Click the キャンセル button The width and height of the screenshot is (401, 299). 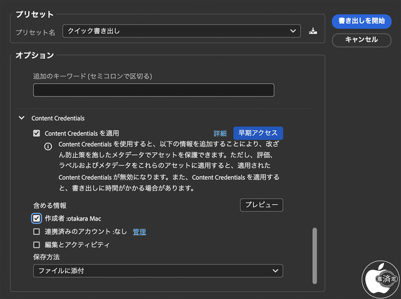coord(362,40)
